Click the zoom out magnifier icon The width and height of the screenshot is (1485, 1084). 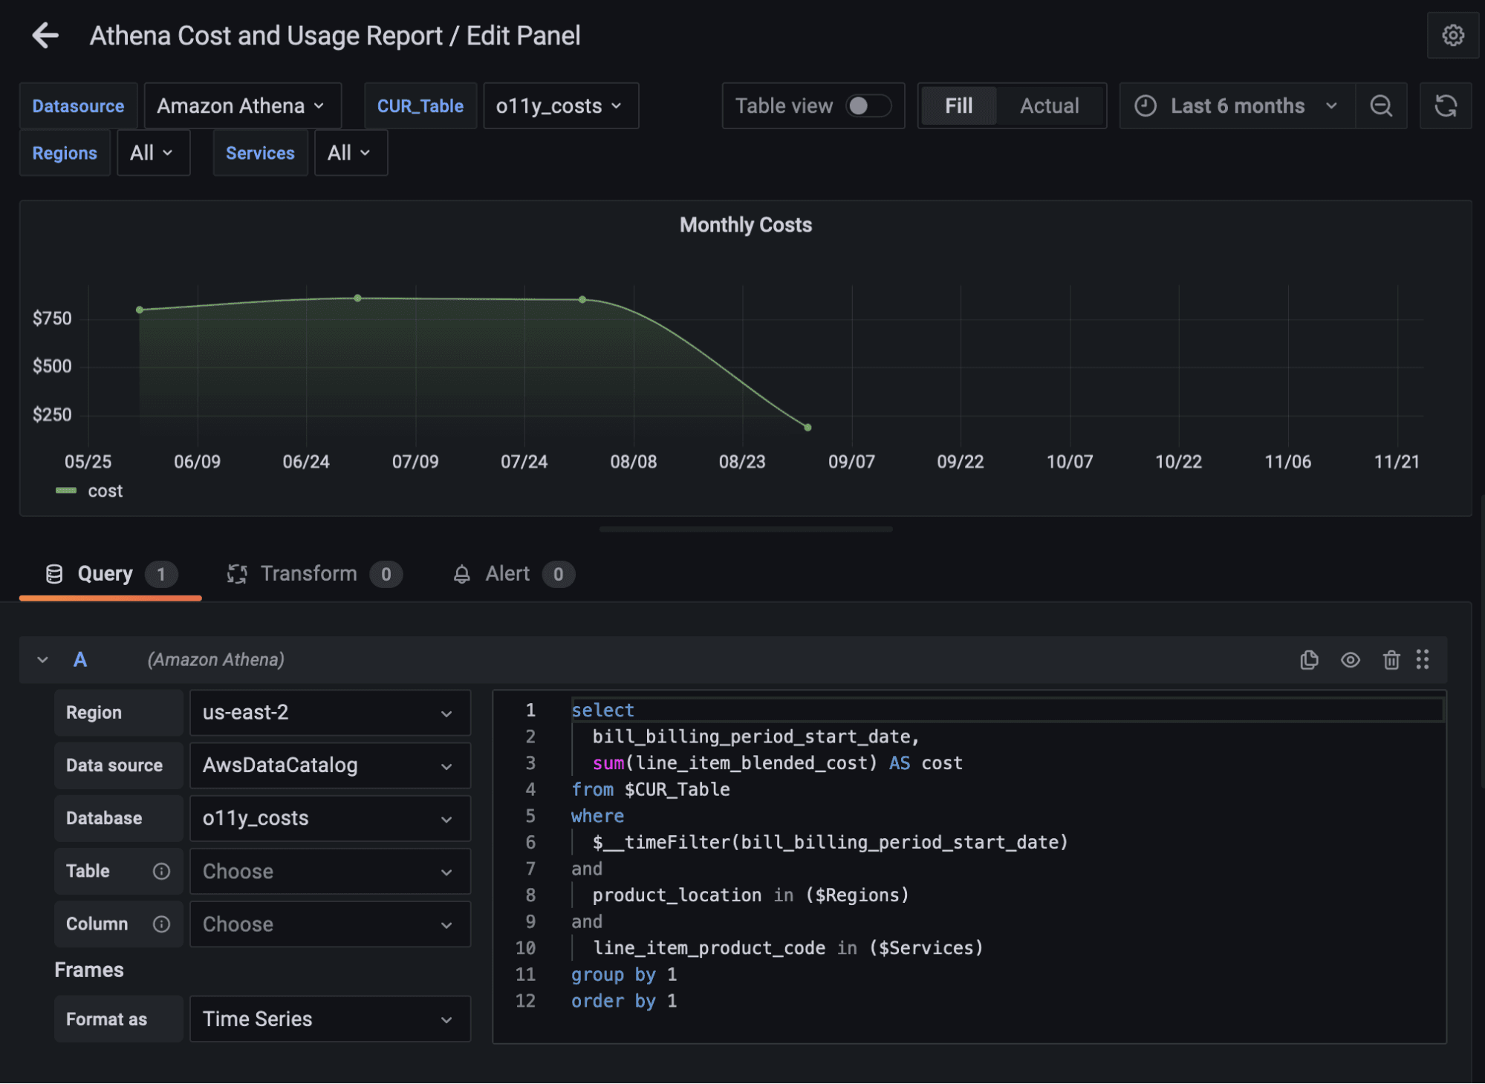(1382, 105)
